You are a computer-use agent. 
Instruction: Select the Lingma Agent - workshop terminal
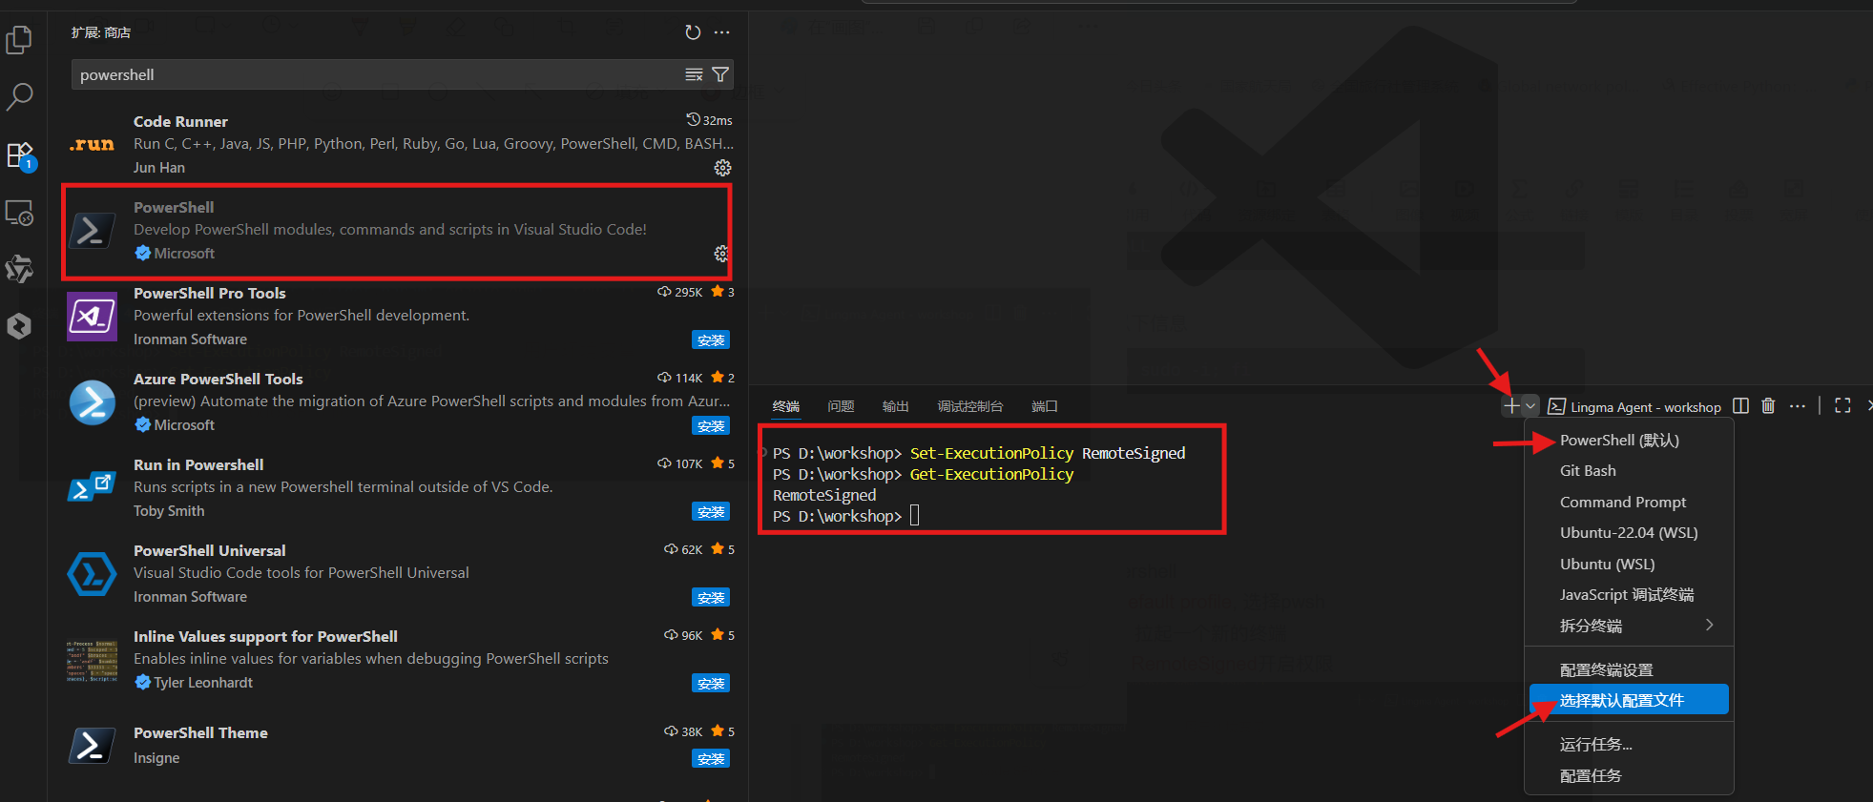click(1634, 407)
